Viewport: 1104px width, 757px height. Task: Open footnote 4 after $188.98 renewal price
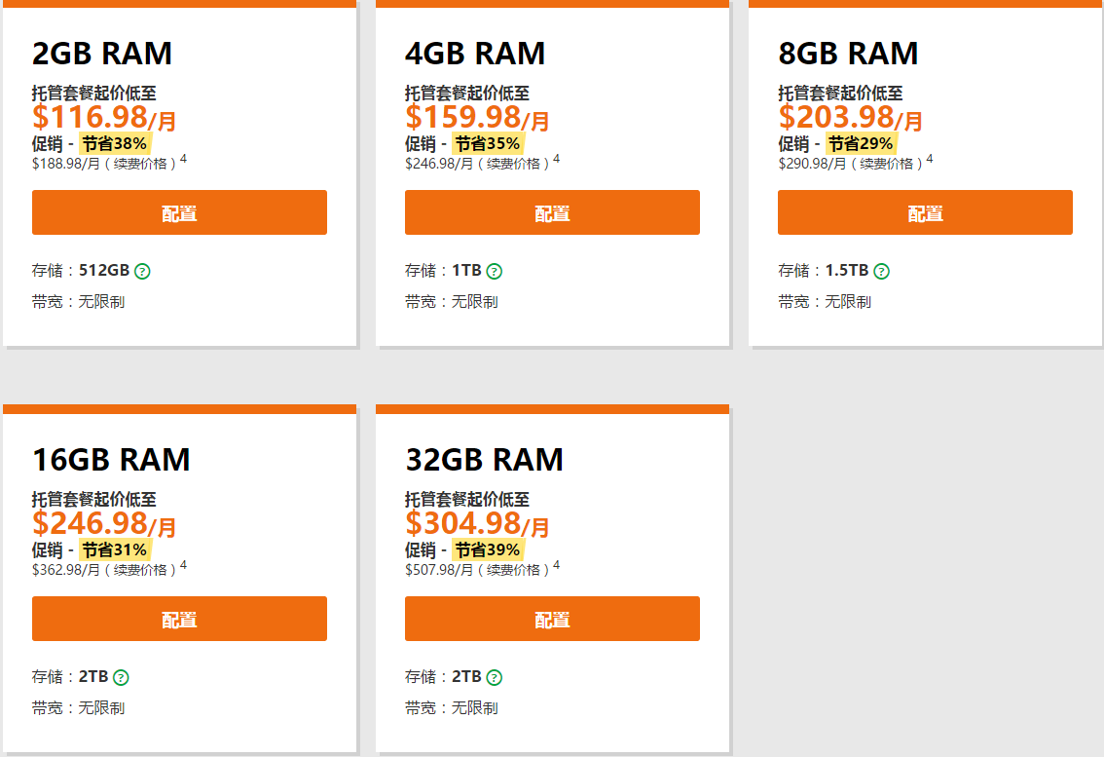coord(183,159)
